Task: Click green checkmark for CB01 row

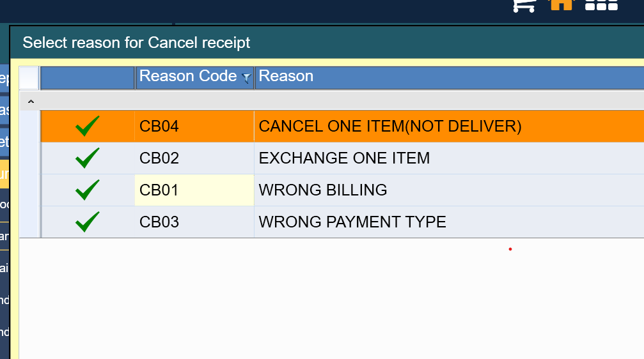Action: (88, 190)
